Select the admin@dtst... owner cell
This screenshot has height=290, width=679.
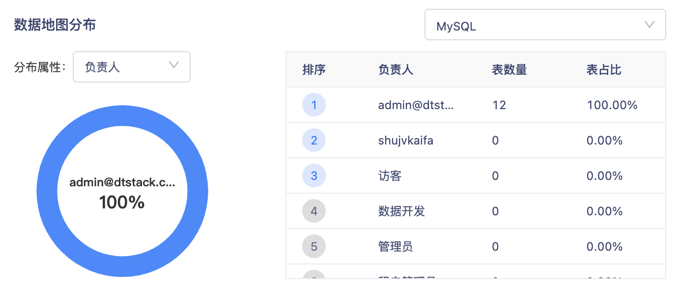tap(416, 105)
